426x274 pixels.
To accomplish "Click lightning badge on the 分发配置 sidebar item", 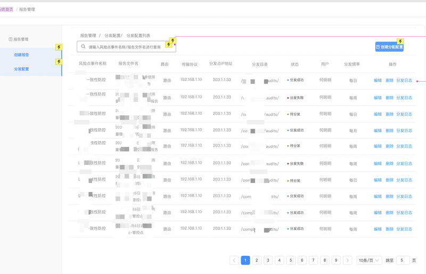I will tap(59, 62).
